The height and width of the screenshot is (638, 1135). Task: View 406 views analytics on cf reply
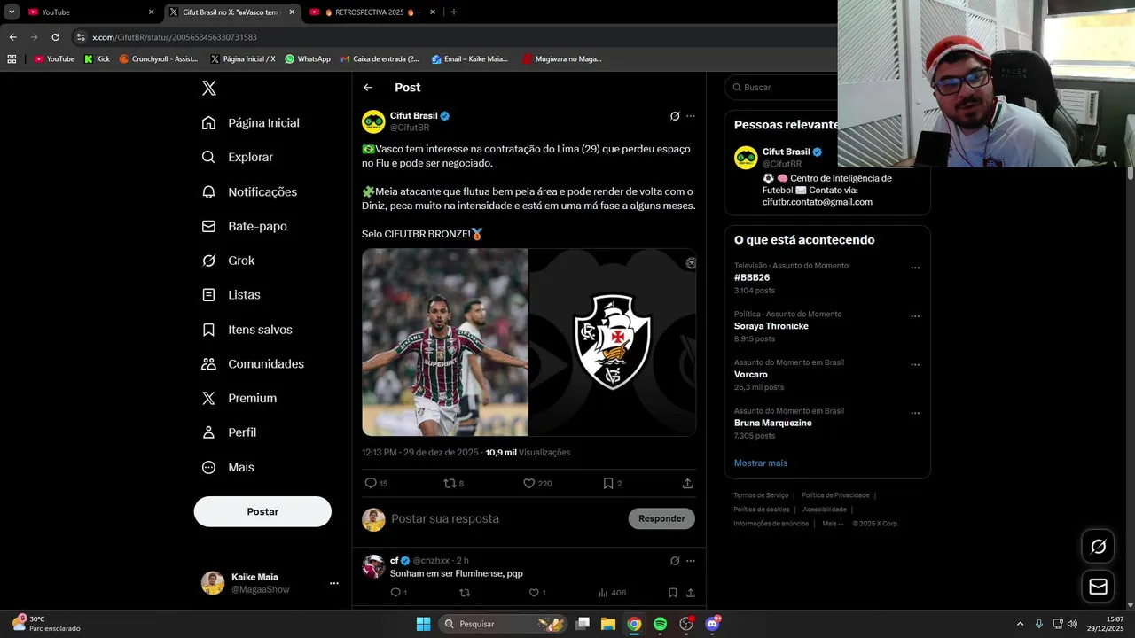coord(613,593)
